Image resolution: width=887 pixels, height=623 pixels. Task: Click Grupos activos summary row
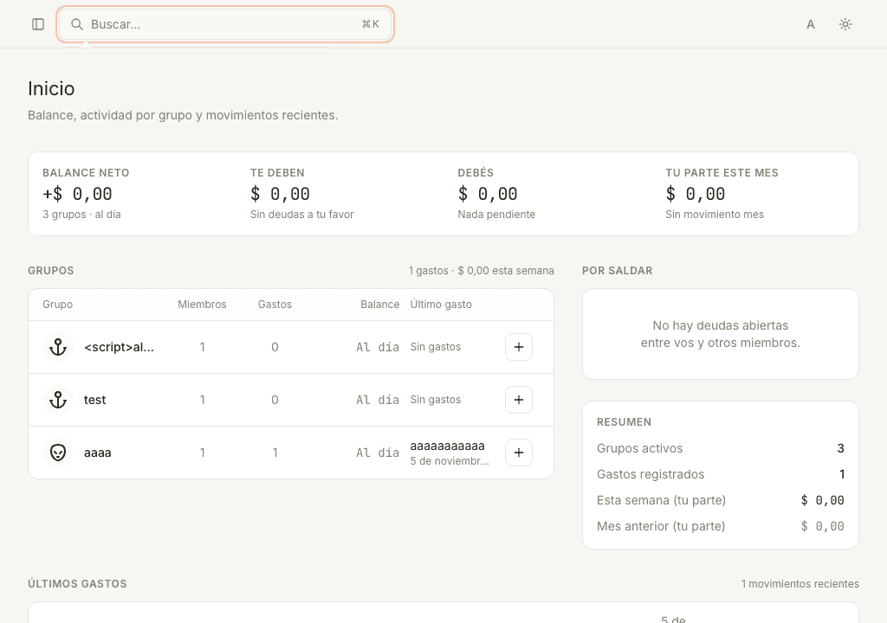click(x=721, y=448)
